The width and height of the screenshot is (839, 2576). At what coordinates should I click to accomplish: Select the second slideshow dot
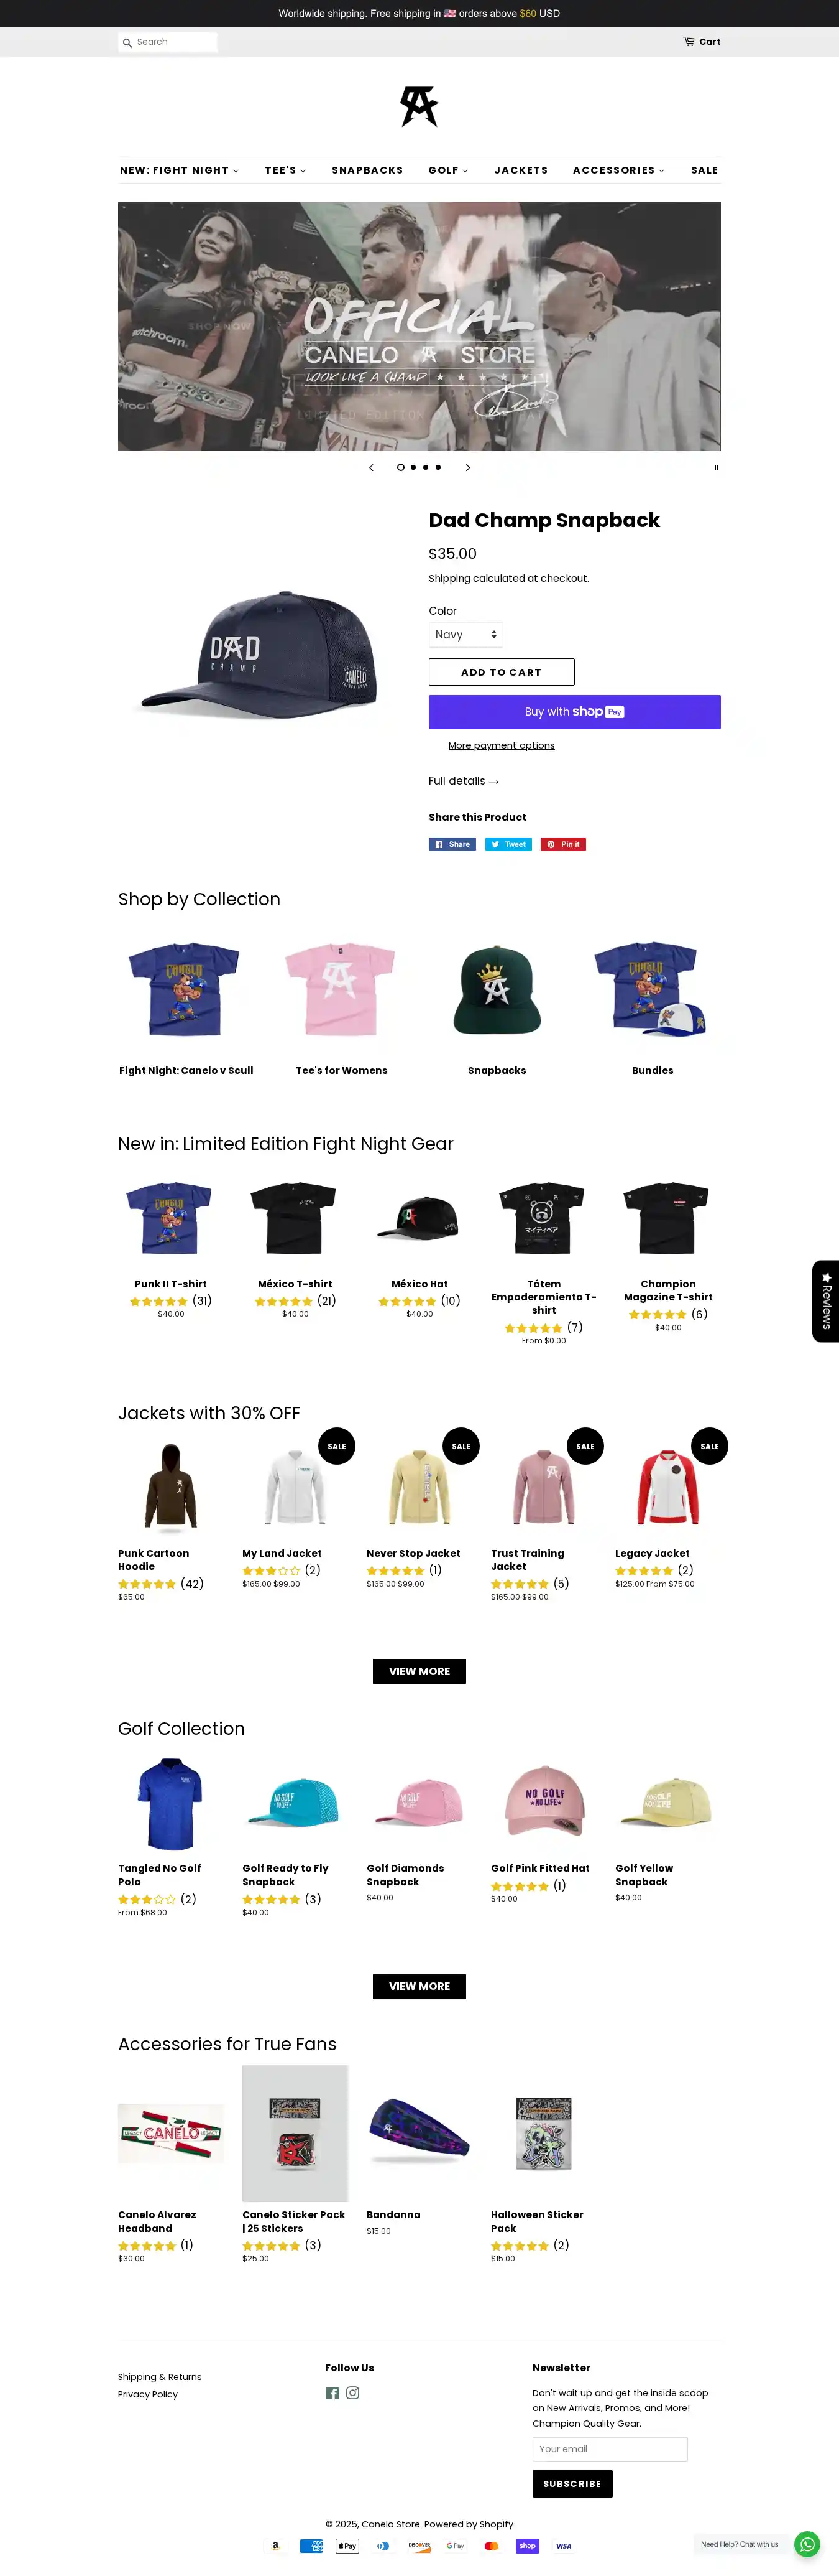point(413,467)
